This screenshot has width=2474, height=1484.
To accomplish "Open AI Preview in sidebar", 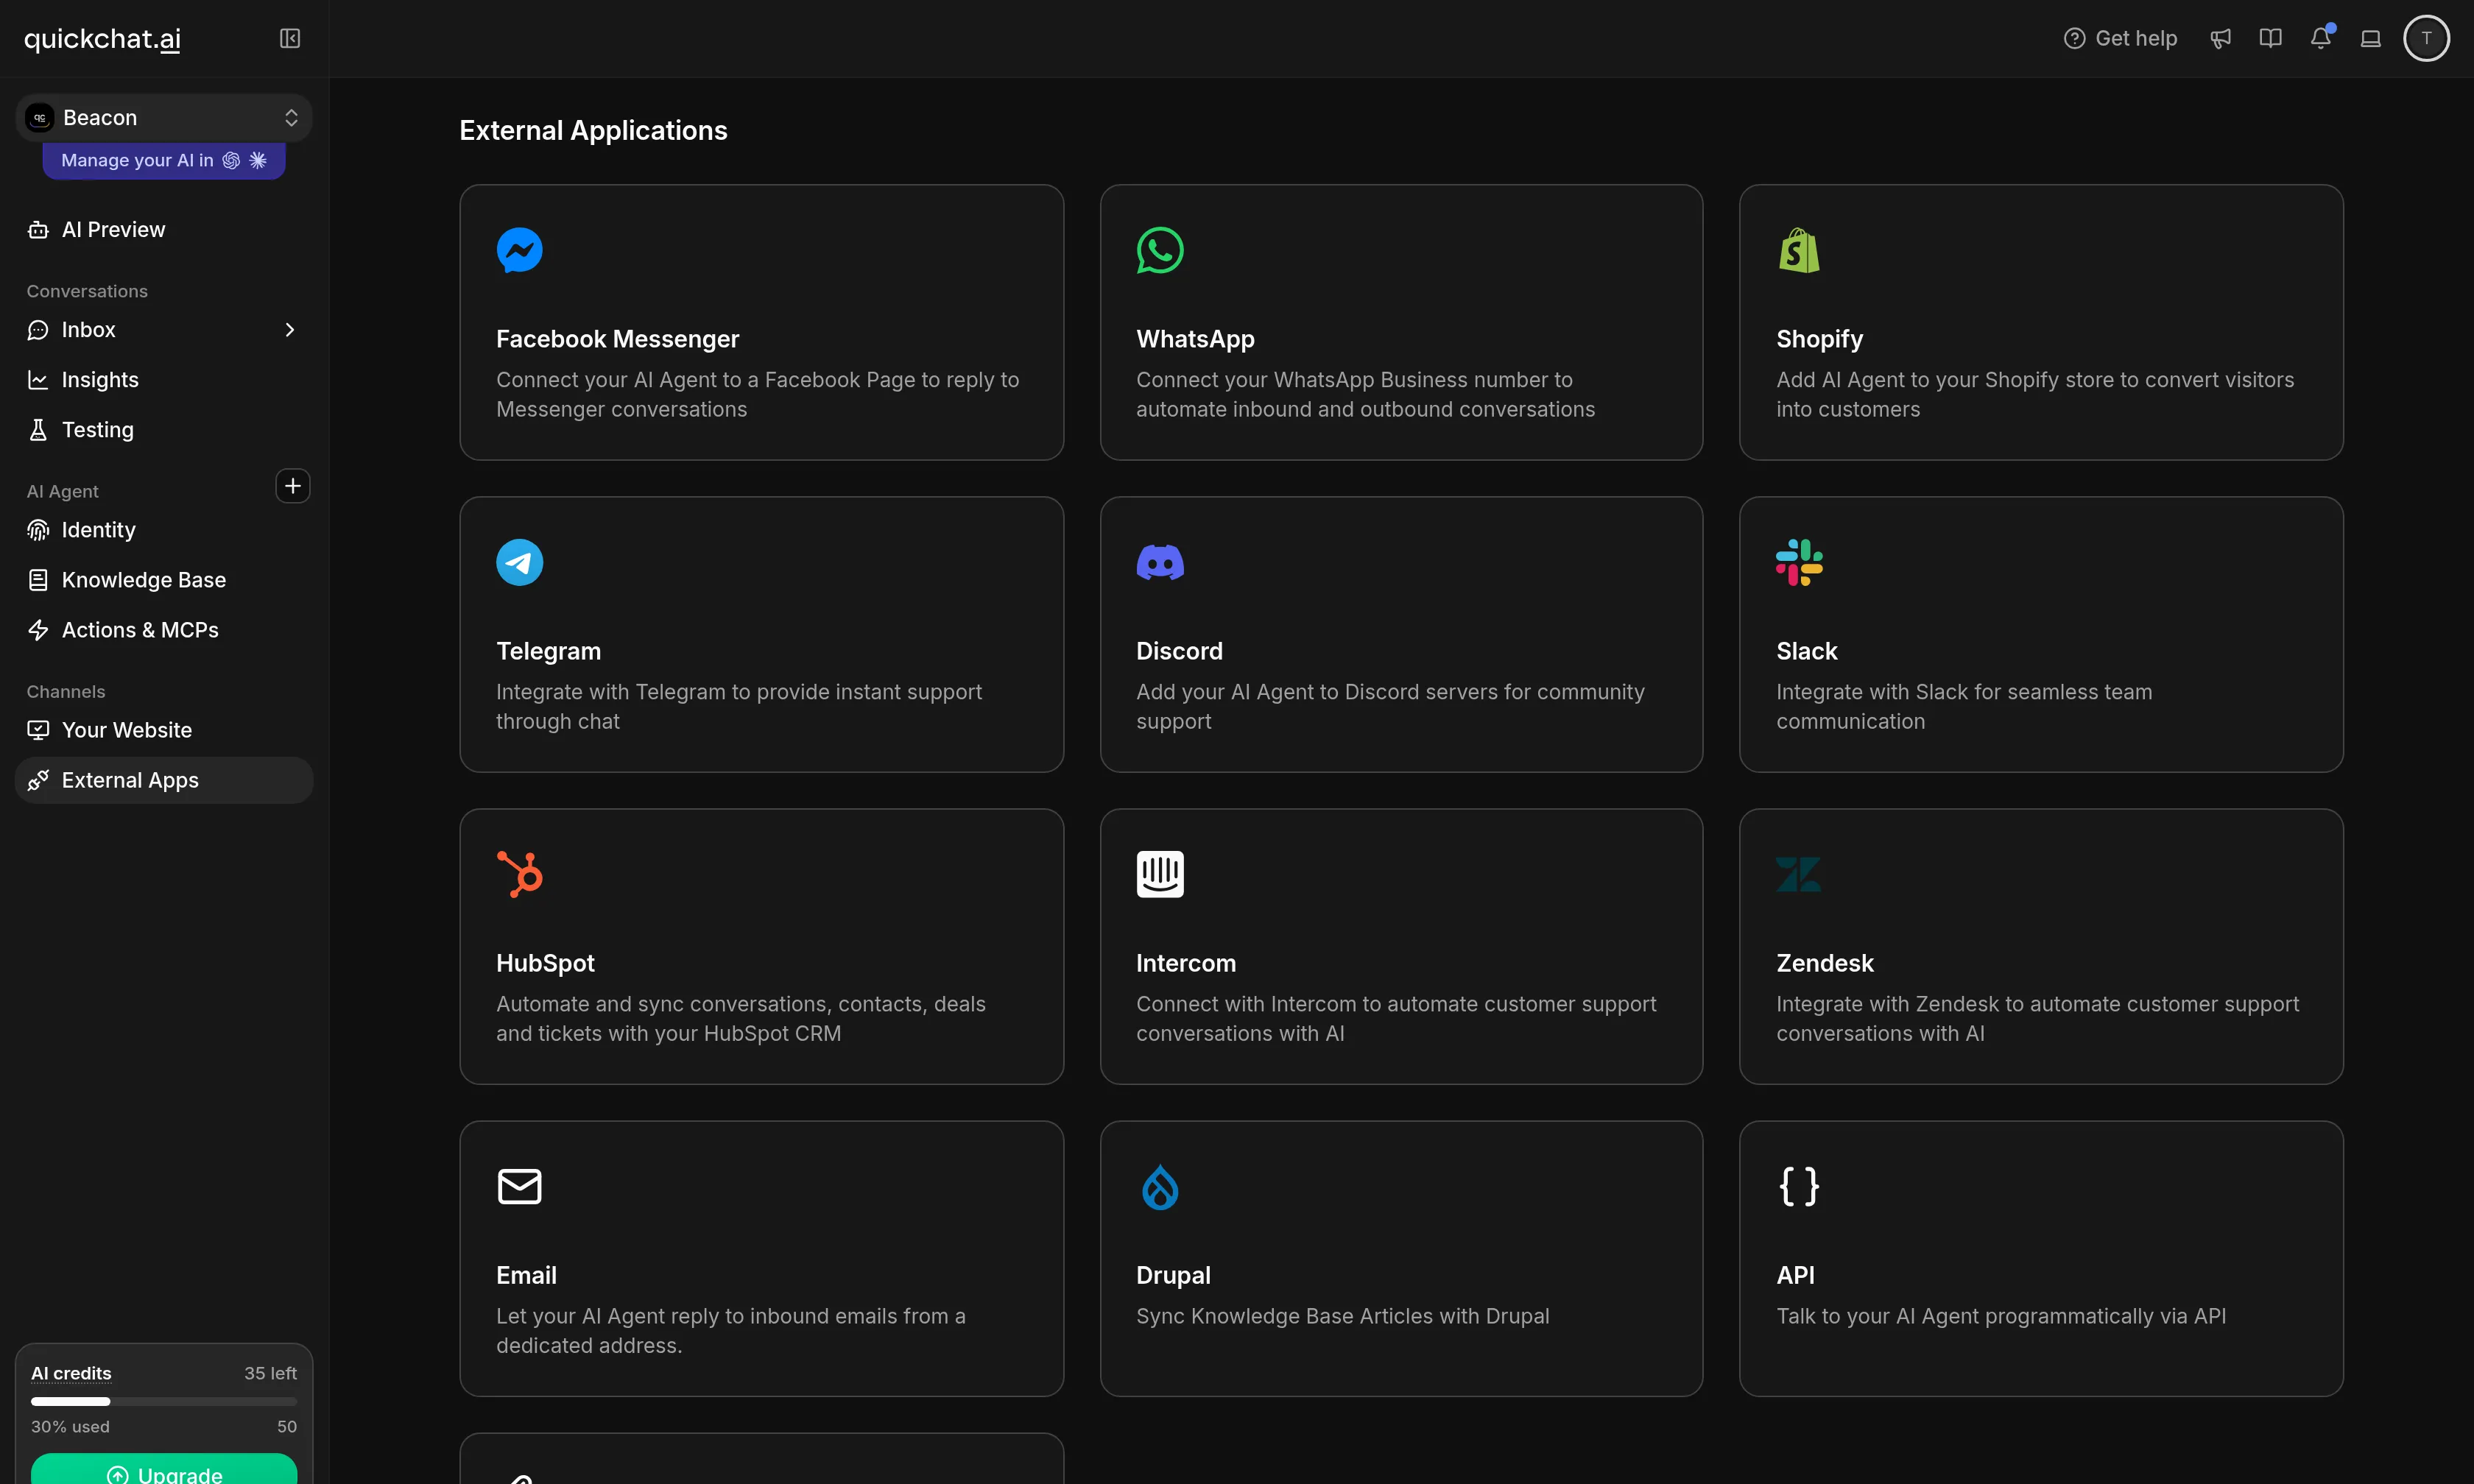I will 164,230.
